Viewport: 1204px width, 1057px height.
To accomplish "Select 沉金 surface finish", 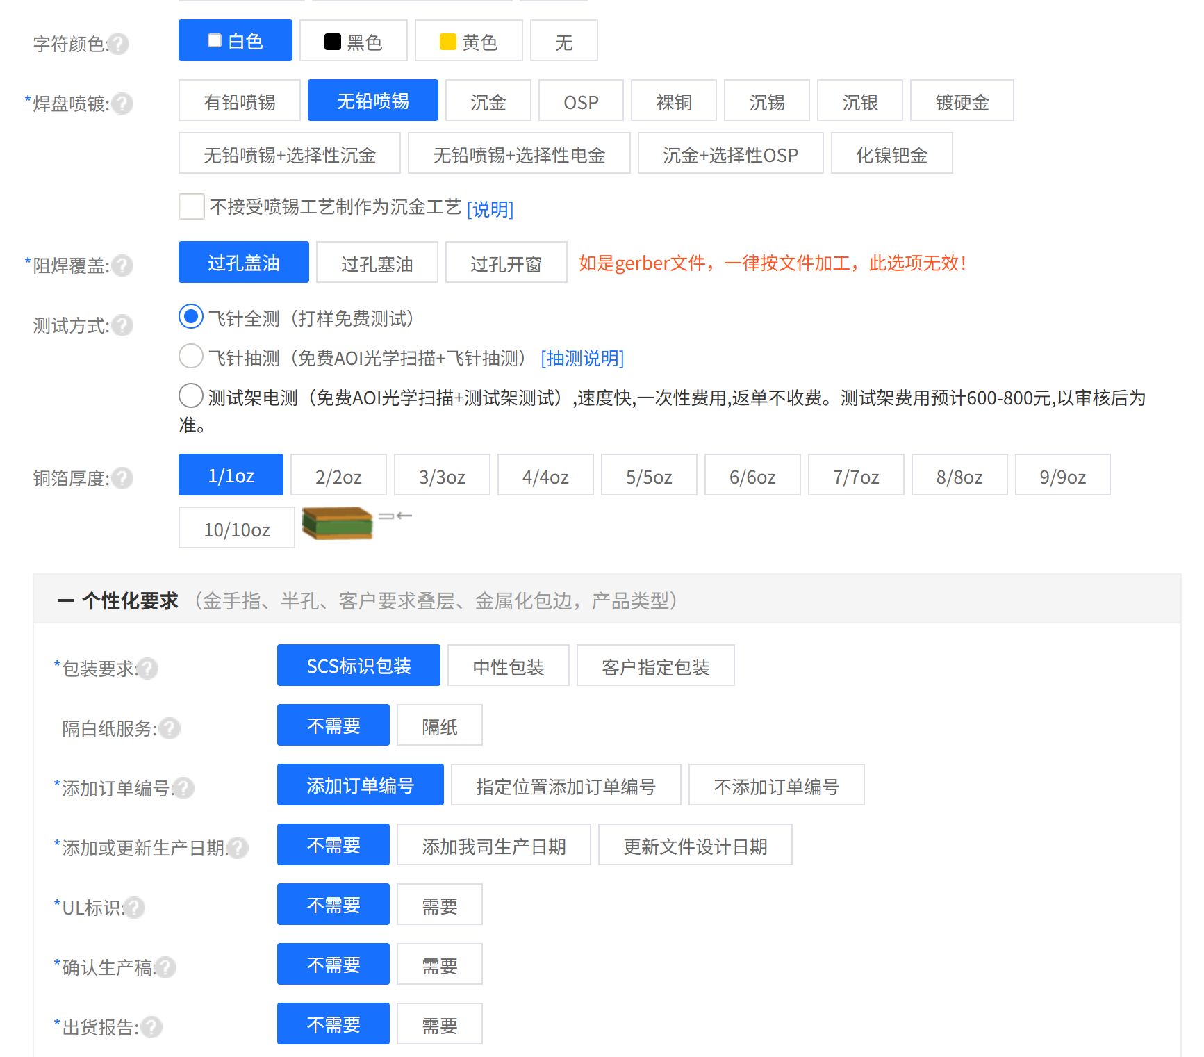I will pos(488,100).
